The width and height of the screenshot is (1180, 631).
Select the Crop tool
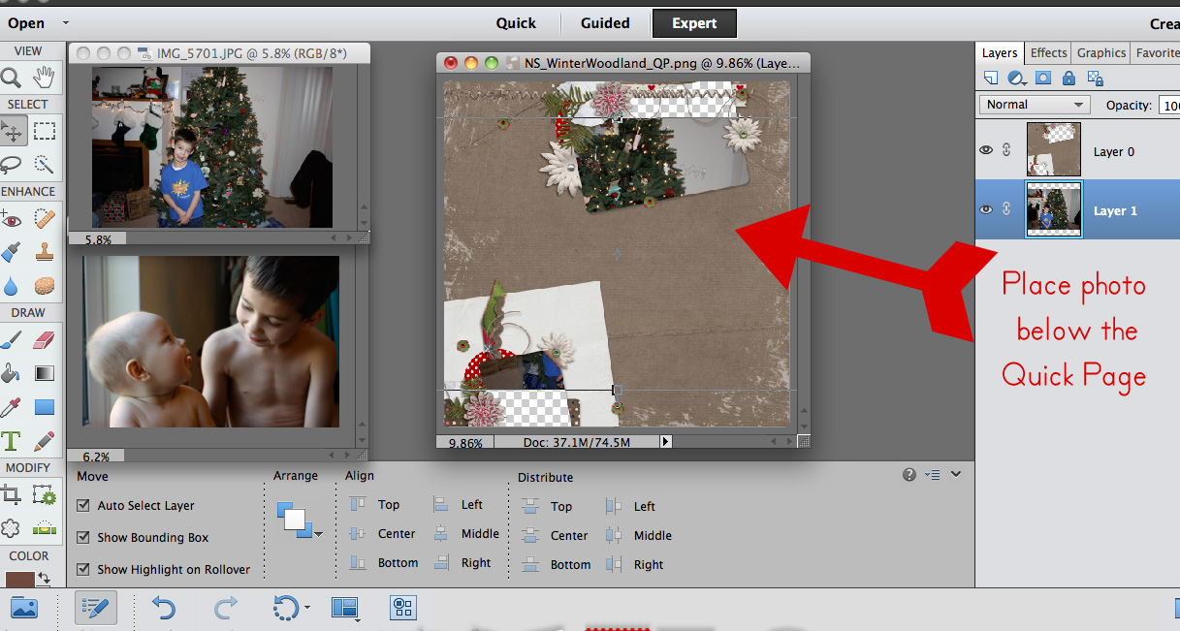[12, 496]
